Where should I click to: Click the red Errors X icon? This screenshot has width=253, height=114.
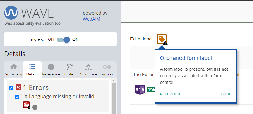click(x=18, y=87)
